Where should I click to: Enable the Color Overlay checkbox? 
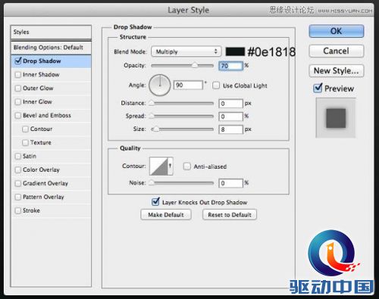18,170
